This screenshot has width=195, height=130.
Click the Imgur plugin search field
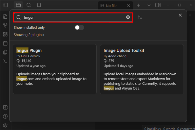tap(73, 17)
